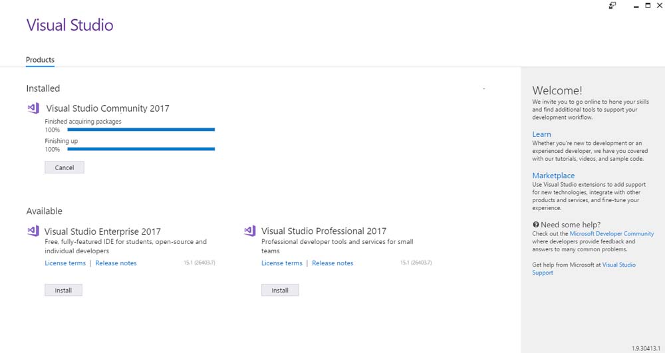Click the question mark help icon

pos(535,225)
